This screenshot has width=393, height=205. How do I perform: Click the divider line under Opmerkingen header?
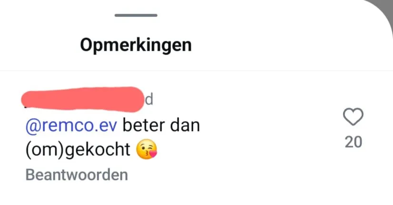pos(196,71)
